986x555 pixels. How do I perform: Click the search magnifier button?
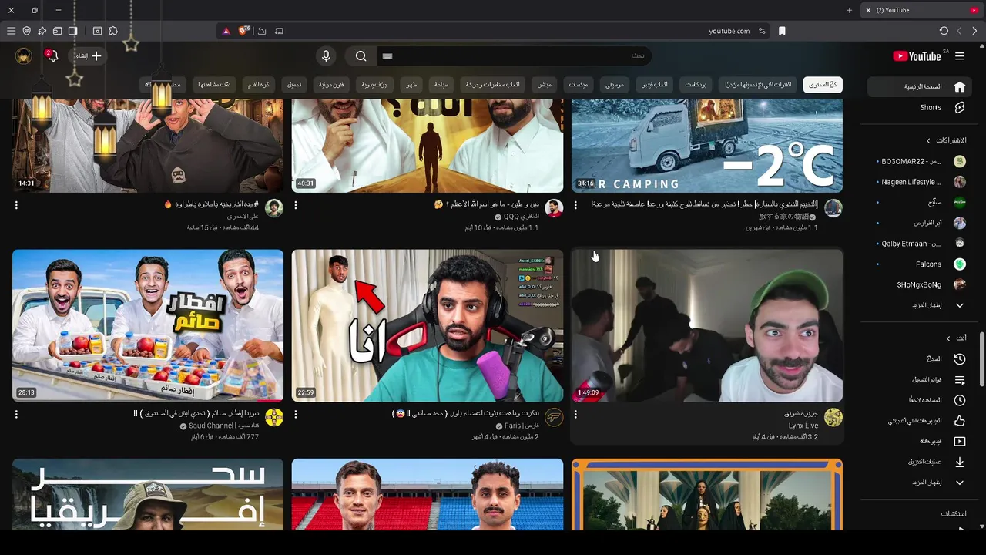click(361, 56)
